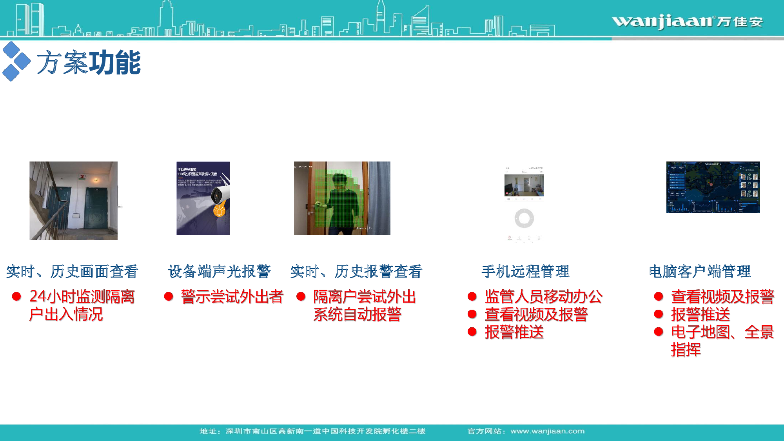Viewport: 784px width, 441px height.
Task: Click bullet text 监管人员移动办公
Action: pyautogui.click(x=543, y=297)
